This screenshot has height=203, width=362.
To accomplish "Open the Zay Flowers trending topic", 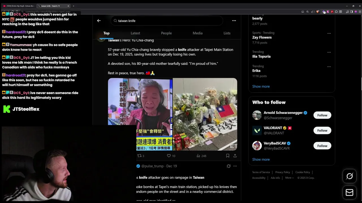I will 262,37.
